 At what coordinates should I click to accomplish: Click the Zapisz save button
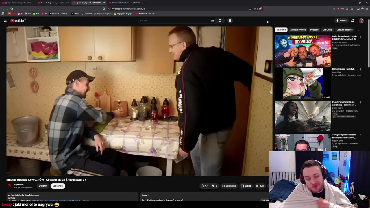click(246, 186)
